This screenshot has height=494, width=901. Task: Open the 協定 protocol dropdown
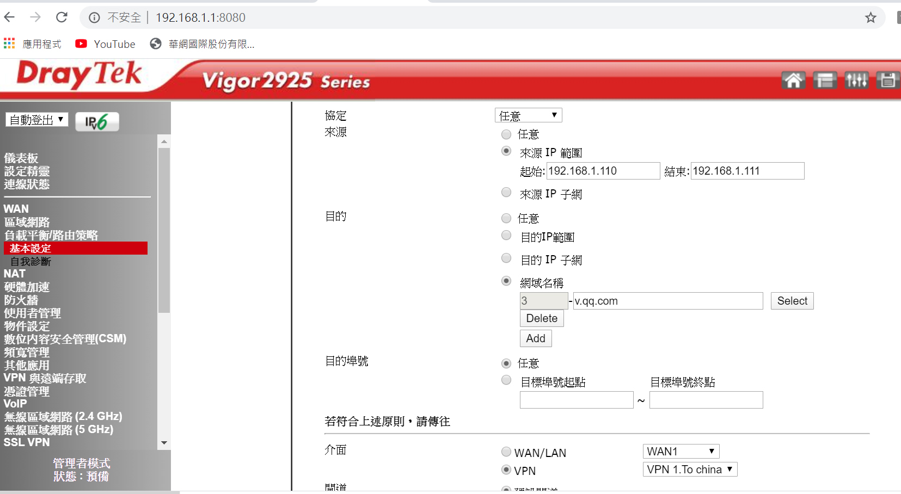[528, 115]
